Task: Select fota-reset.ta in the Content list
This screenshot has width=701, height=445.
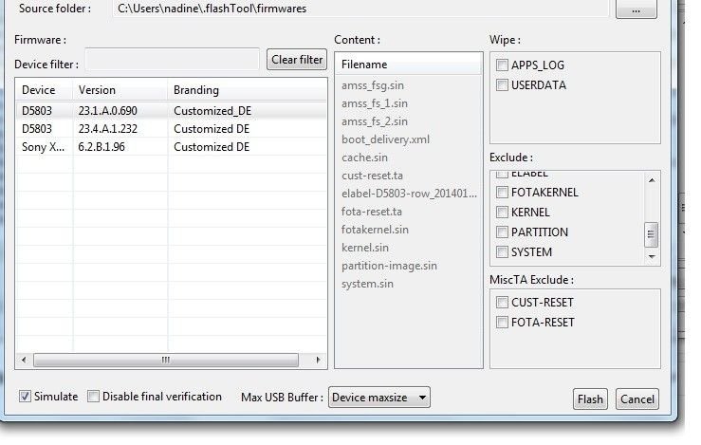Action: [372, 212]
